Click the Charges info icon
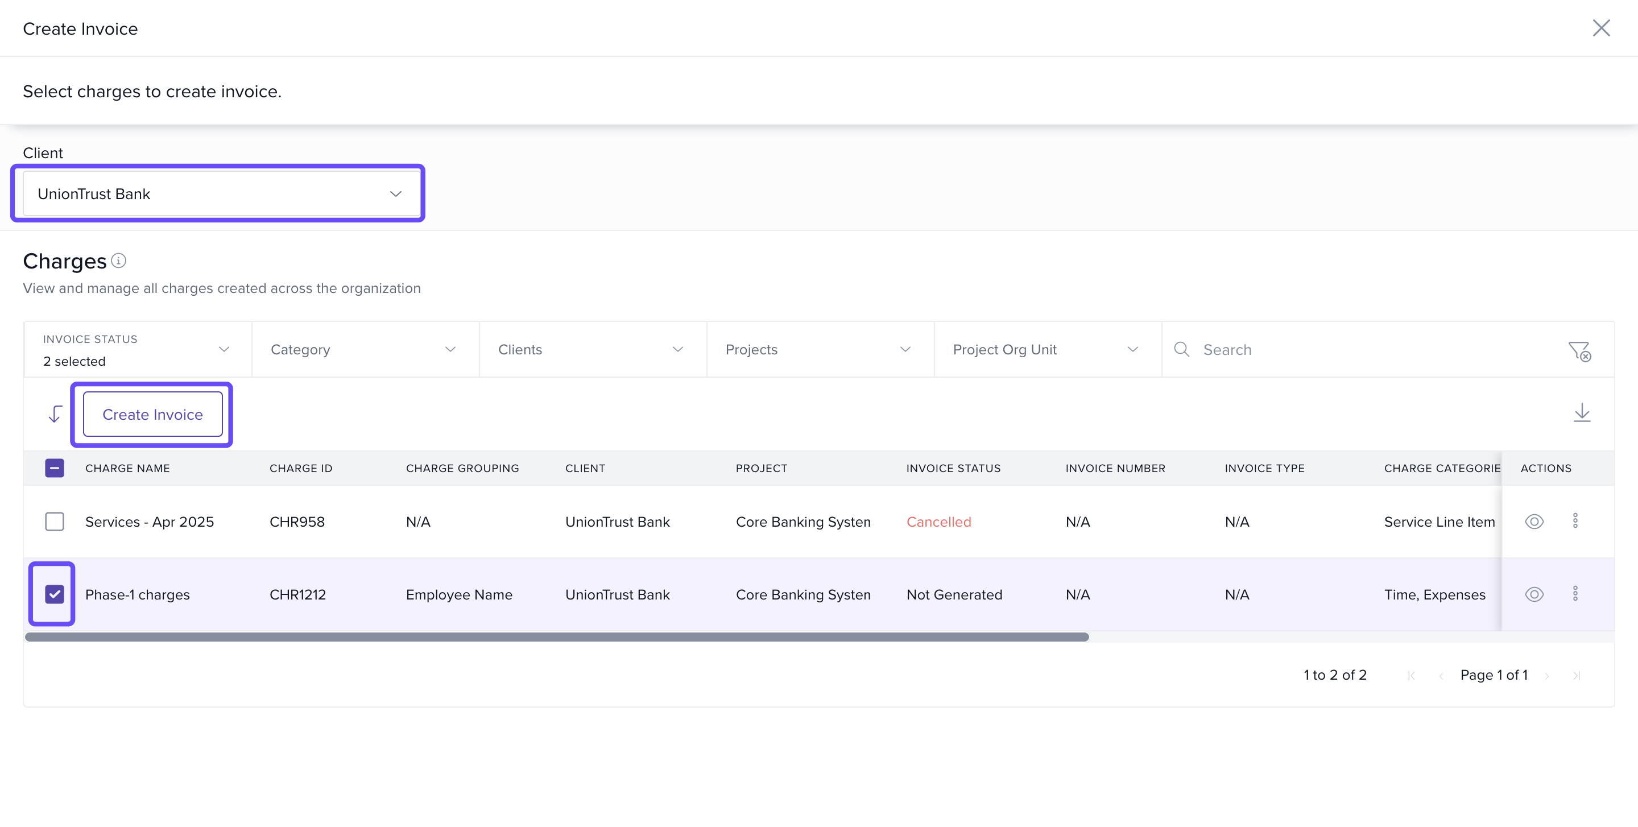 [119, 260]
